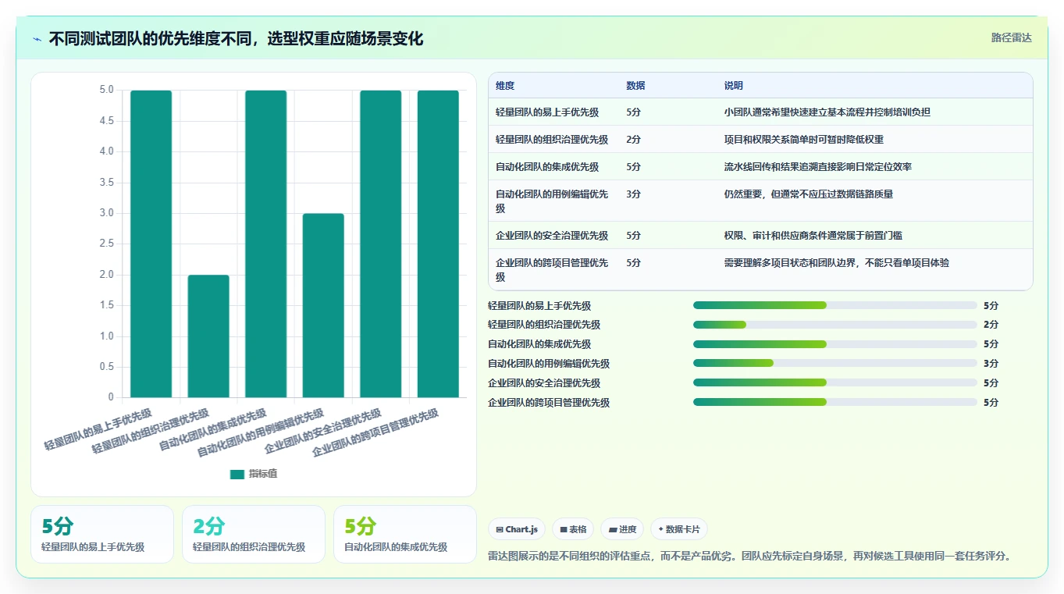
Task: Click description 仍然重要，但通常不应压过数据链路质量
Action: click(x=808, y=194)
